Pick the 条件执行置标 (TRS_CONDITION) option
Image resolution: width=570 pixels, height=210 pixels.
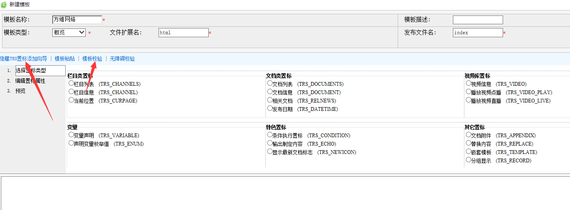coord(270,135)
